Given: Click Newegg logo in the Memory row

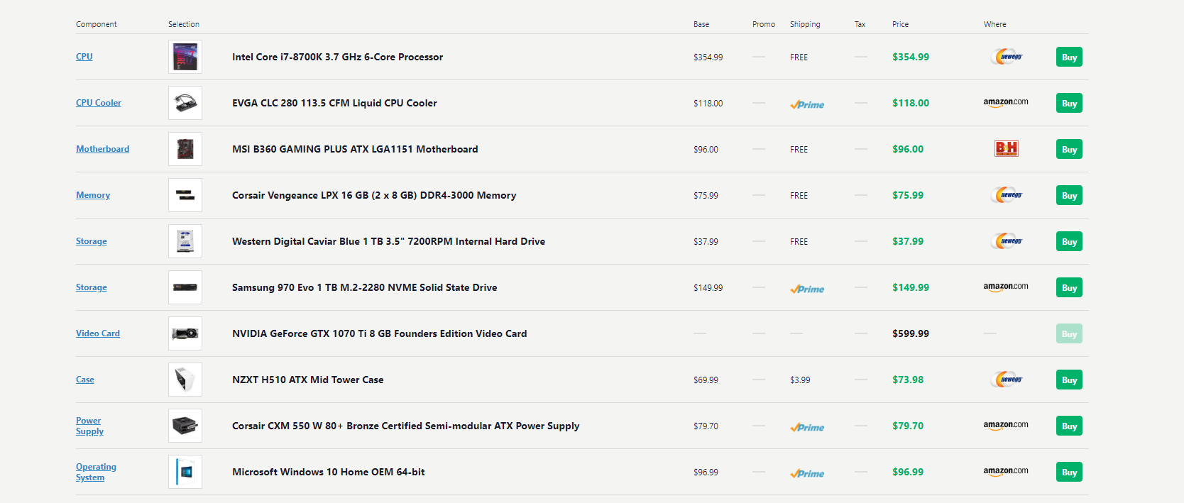Looking at the screenshot, I should coord(1006,195).
